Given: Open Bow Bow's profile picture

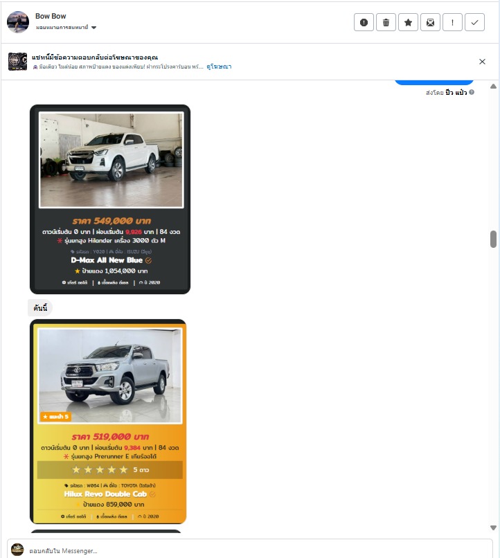Looking at the screenshot, I should [18, 22].
